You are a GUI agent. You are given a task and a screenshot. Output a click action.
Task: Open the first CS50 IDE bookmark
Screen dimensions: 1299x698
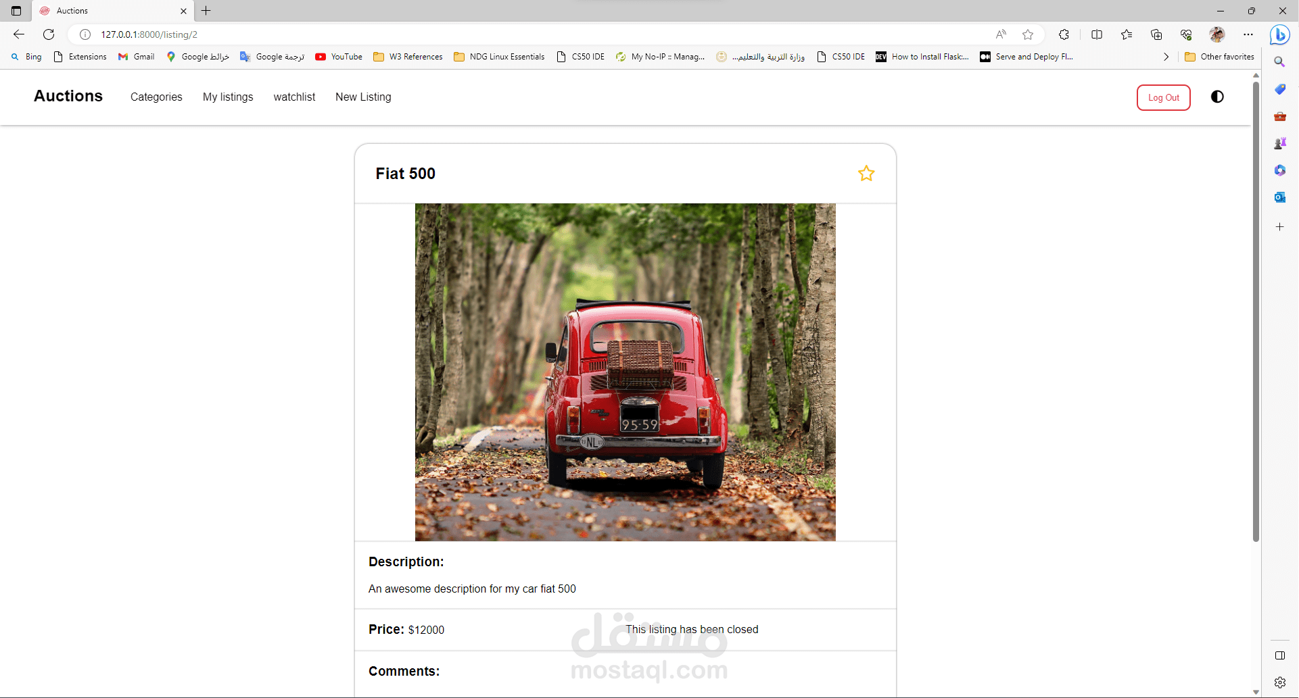580,57
